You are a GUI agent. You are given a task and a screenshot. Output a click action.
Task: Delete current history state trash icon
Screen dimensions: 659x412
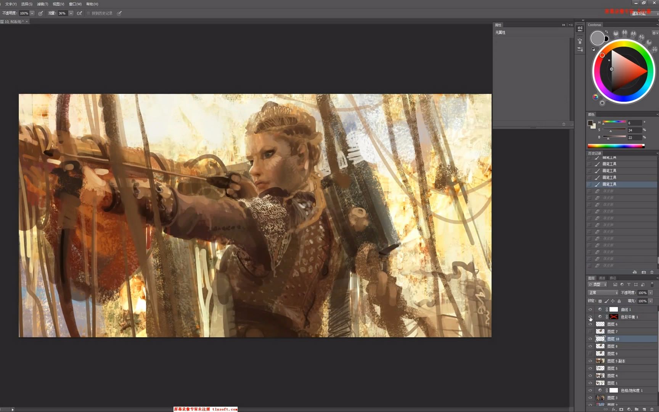pyautogui.click(x=652, y=272)
